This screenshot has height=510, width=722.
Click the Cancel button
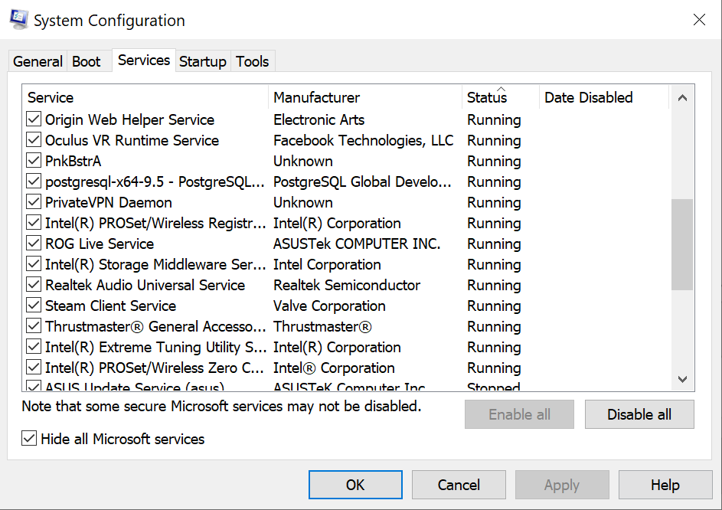click(x=459, y=485)
